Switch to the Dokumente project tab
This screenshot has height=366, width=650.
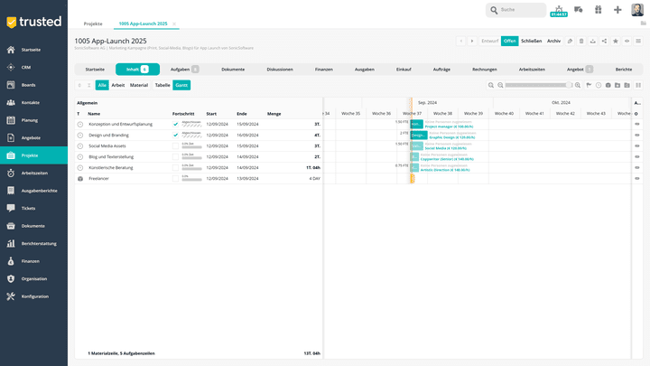click(233, 70)
